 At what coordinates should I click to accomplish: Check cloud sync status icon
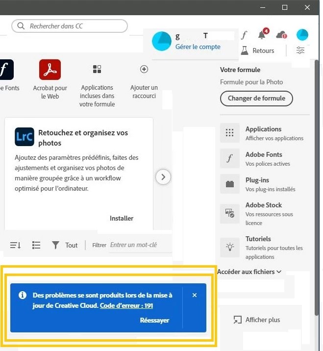click(281, 35)
